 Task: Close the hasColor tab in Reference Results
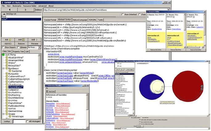click(x=47, y=91)
